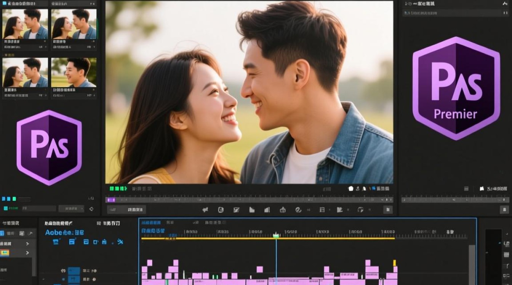Select the first blue tab in the timeline panel

(x=151, y=223)
